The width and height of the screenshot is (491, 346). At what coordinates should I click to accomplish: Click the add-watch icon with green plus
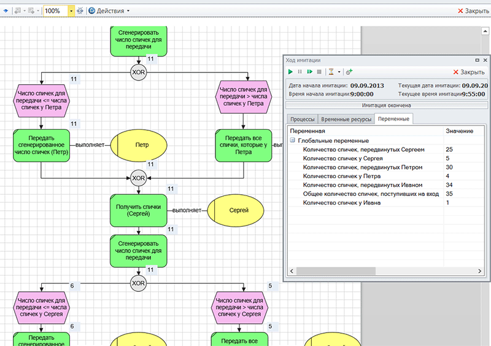coord(349,72)
